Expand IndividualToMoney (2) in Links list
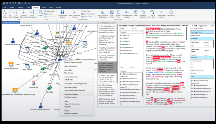Image resolution: width=216 pixels, height=124 pixels. click(x=121, y=79)
